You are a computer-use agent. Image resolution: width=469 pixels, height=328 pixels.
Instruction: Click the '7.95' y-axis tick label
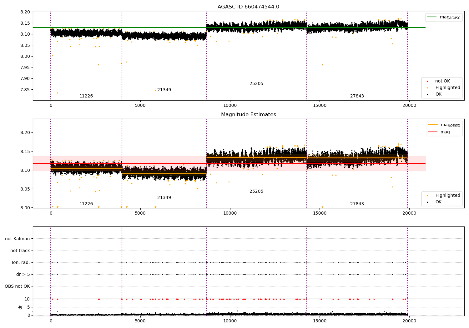click(26, 67)
